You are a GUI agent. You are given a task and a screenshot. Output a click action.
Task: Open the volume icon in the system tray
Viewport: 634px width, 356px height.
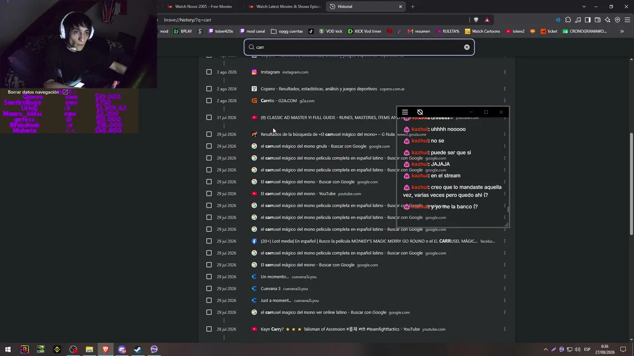[x=578, y=350]
